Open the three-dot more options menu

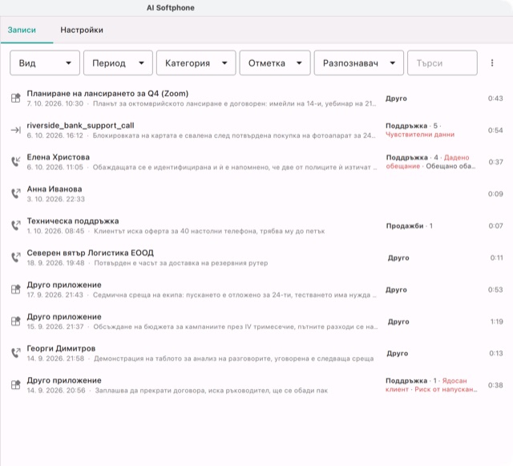point(492,63)
